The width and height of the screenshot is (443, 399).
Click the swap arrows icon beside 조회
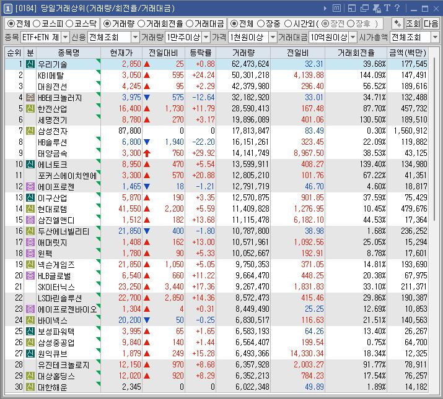pyautogui.click(x=398, y=24)
